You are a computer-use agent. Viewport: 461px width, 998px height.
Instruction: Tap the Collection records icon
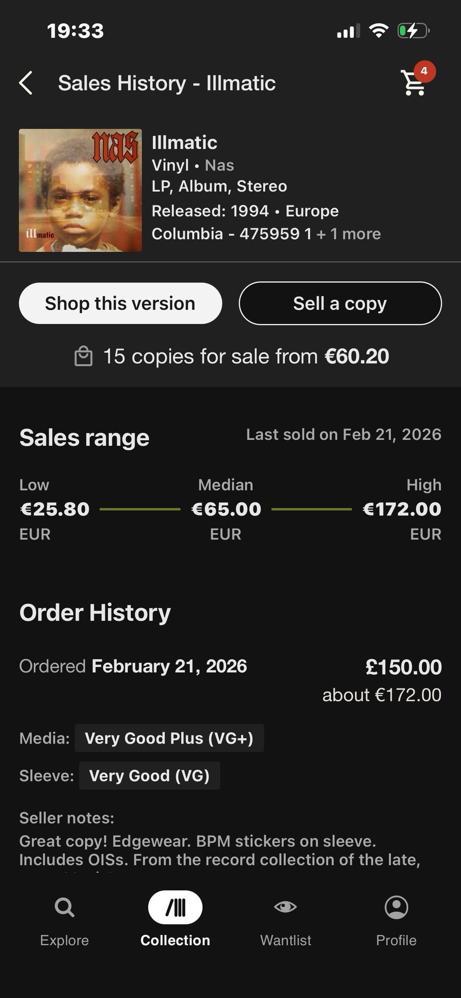(x=175, y=907)
